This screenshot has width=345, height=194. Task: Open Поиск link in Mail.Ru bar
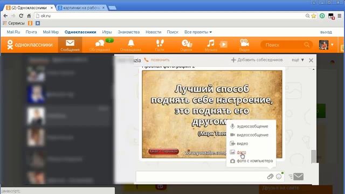tap(172, 32)
